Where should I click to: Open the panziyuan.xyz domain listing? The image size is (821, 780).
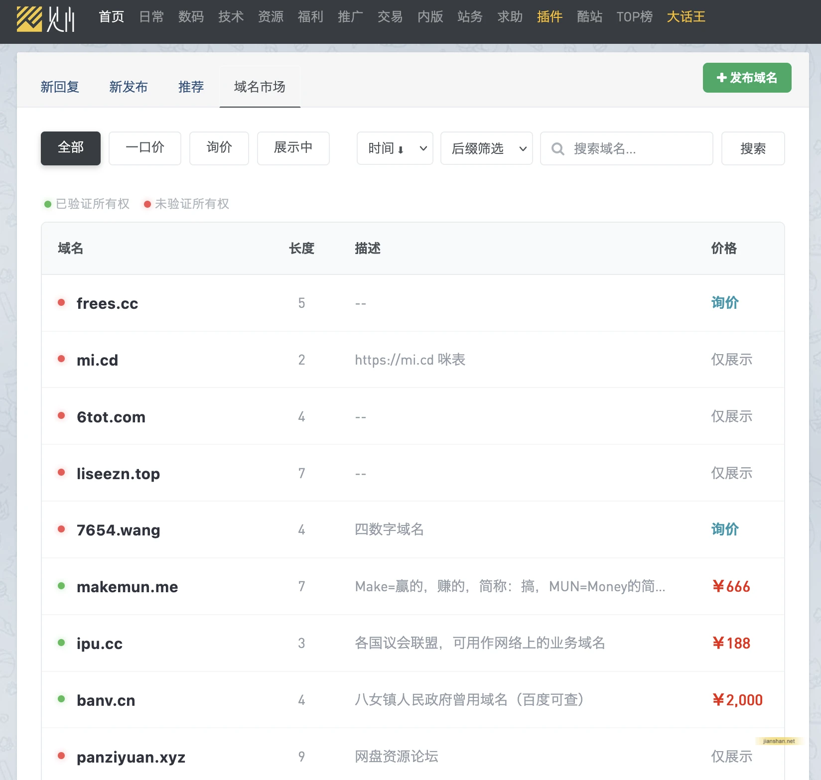point(131,757)
